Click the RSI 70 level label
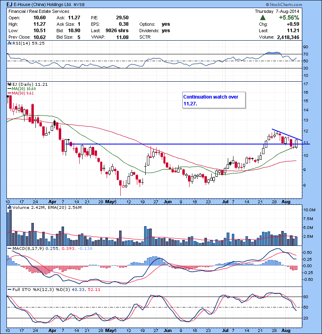Viewport: 322px width, 334px height. pyautogui.click(x=306, y=54)
